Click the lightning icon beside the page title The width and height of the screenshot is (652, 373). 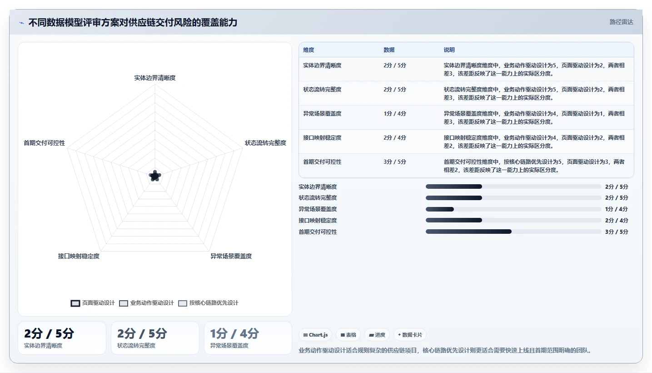(x=21, y=23)
